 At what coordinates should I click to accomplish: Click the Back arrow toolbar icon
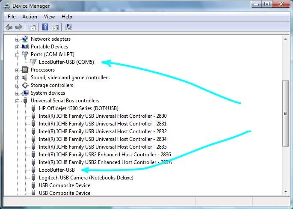(9, 27)
